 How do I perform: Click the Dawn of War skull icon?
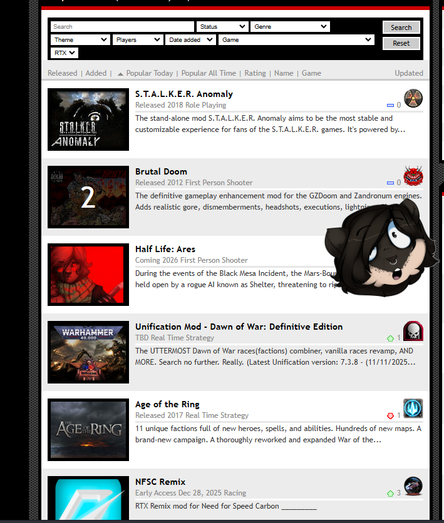point(413,331)
